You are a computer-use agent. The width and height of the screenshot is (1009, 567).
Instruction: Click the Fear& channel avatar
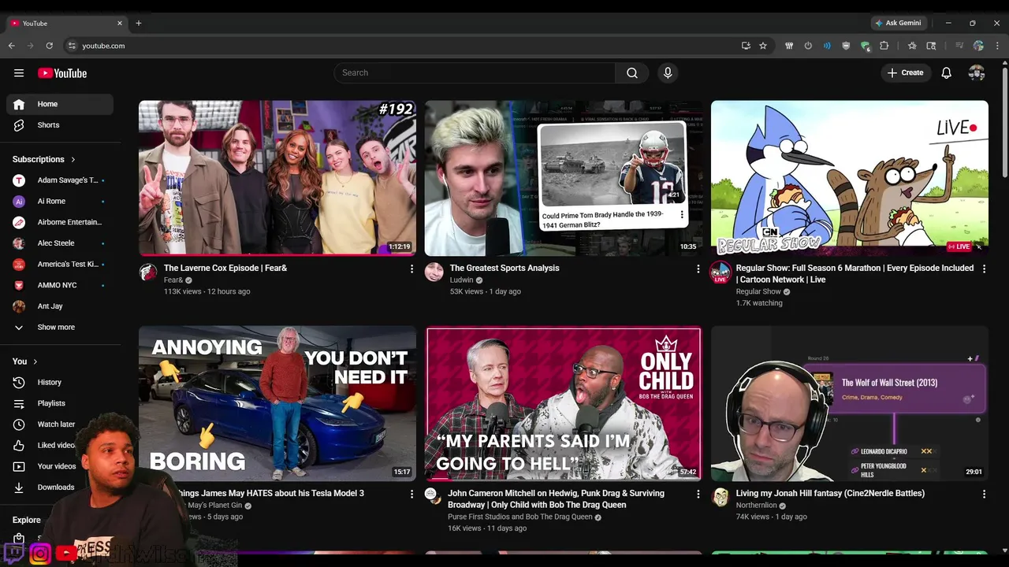148,272
